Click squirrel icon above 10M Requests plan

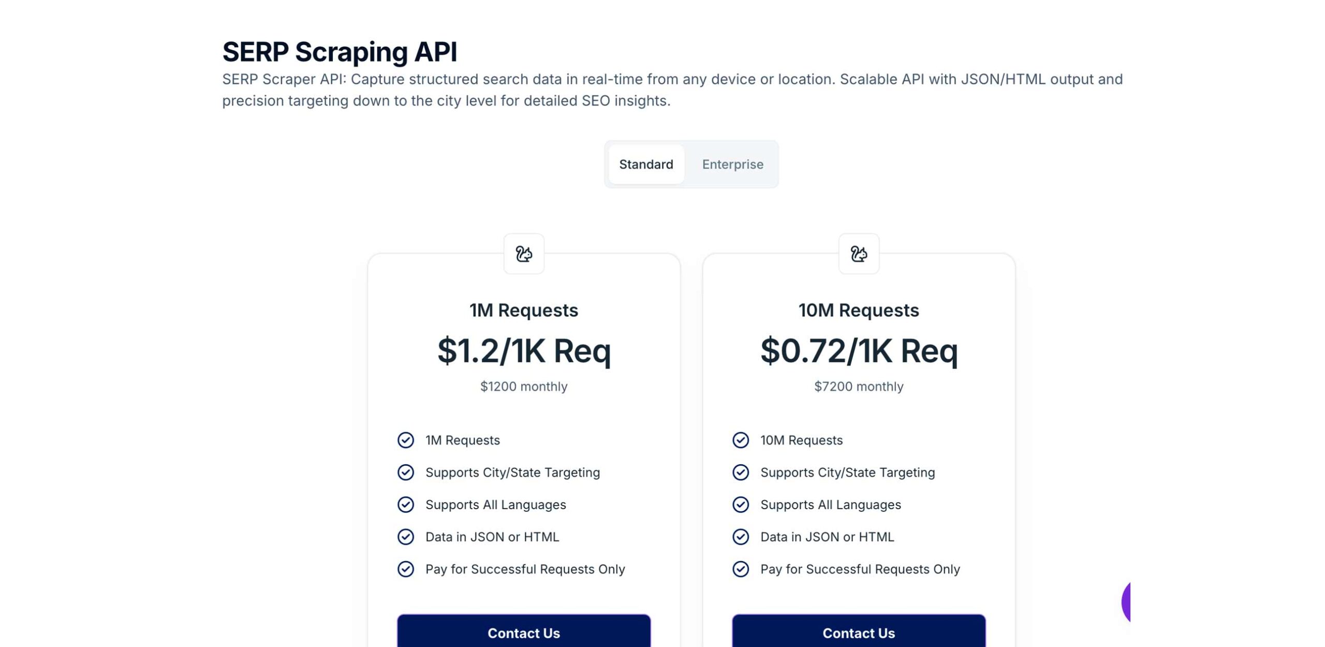pos(859,254)
